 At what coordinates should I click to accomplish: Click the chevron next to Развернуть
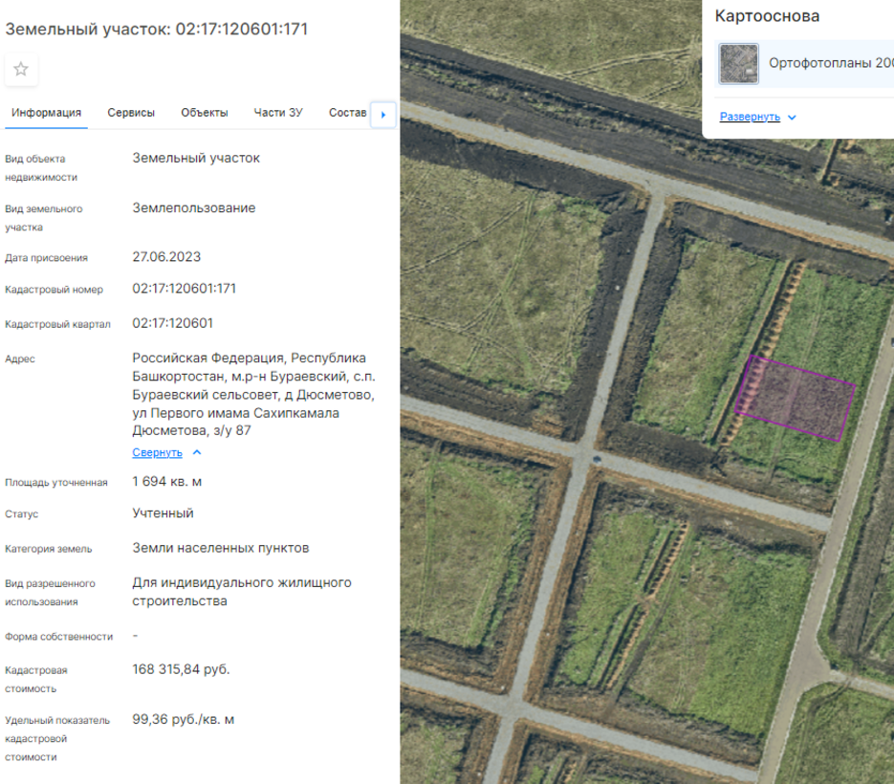pos(792,118)
